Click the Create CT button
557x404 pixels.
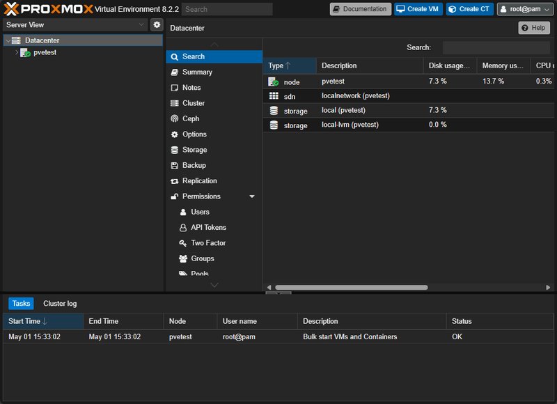click(x=469, y=9)
